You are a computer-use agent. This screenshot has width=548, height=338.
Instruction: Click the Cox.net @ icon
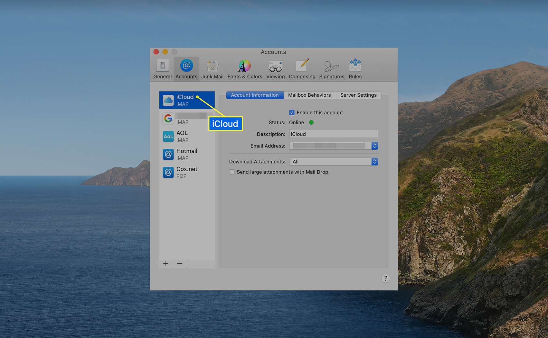pyautogui.click(x=168, y=172)
